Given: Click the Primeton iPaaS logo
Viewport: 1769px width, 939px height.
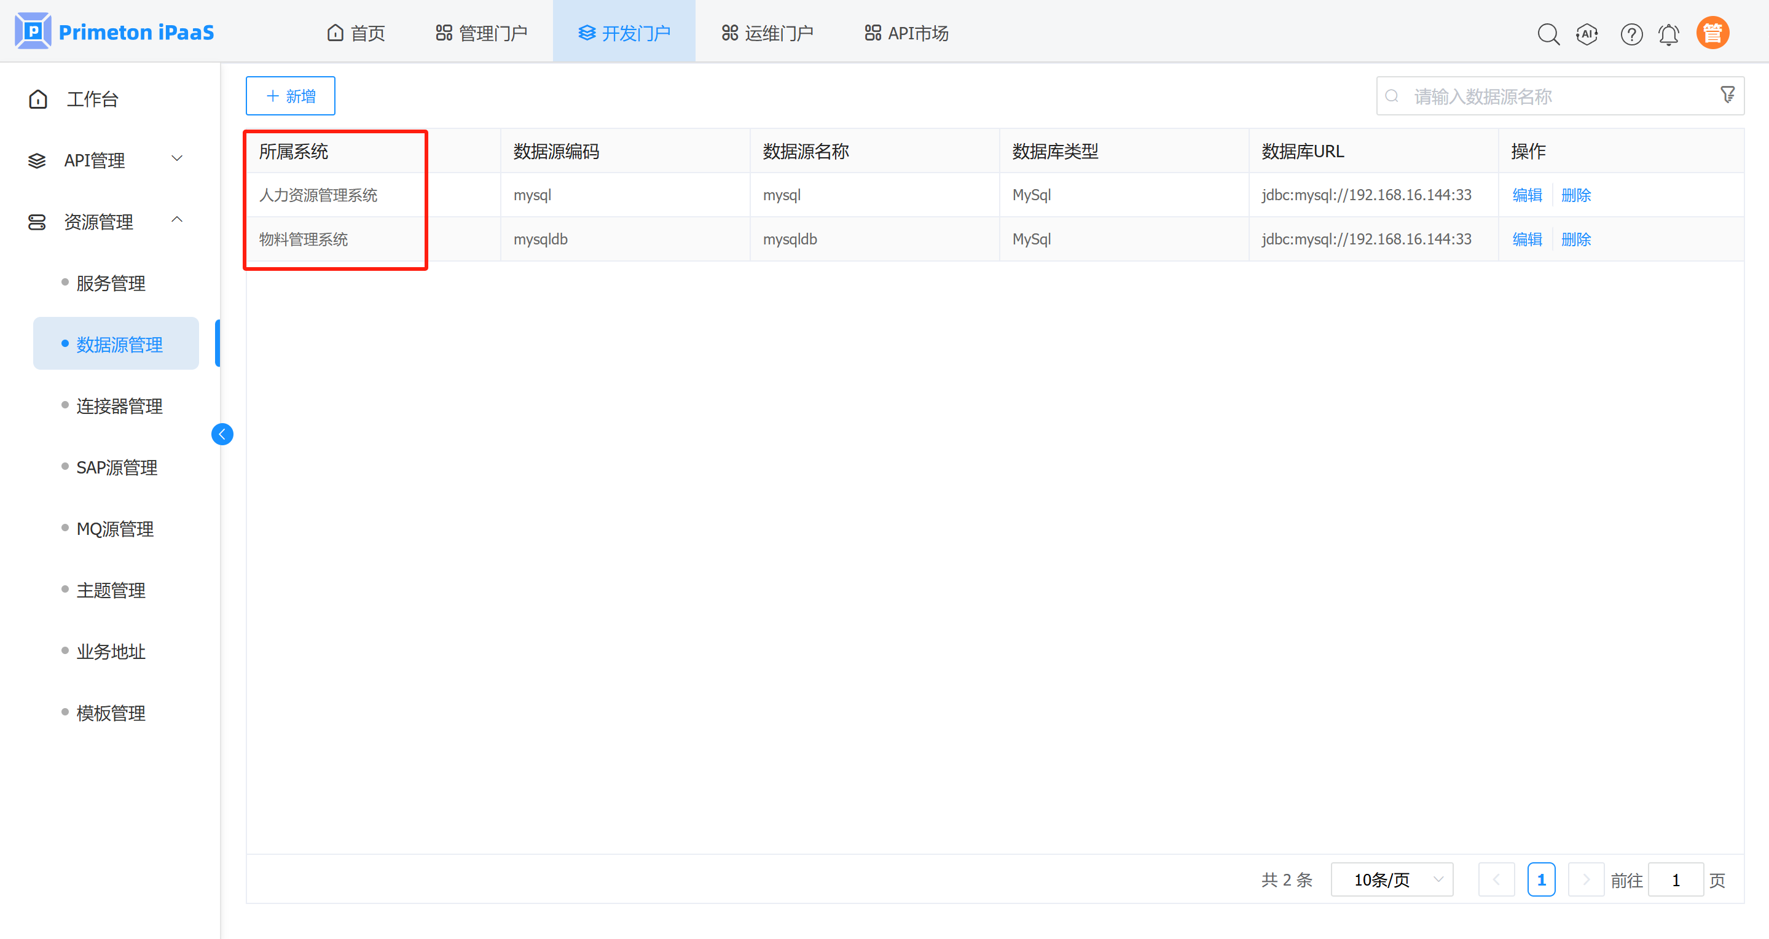Looking at the screenshot, I should [x=114, y=31].
